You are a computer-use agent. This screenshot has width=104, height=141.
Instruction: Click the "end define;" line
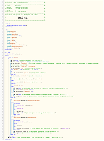point(8,50)
